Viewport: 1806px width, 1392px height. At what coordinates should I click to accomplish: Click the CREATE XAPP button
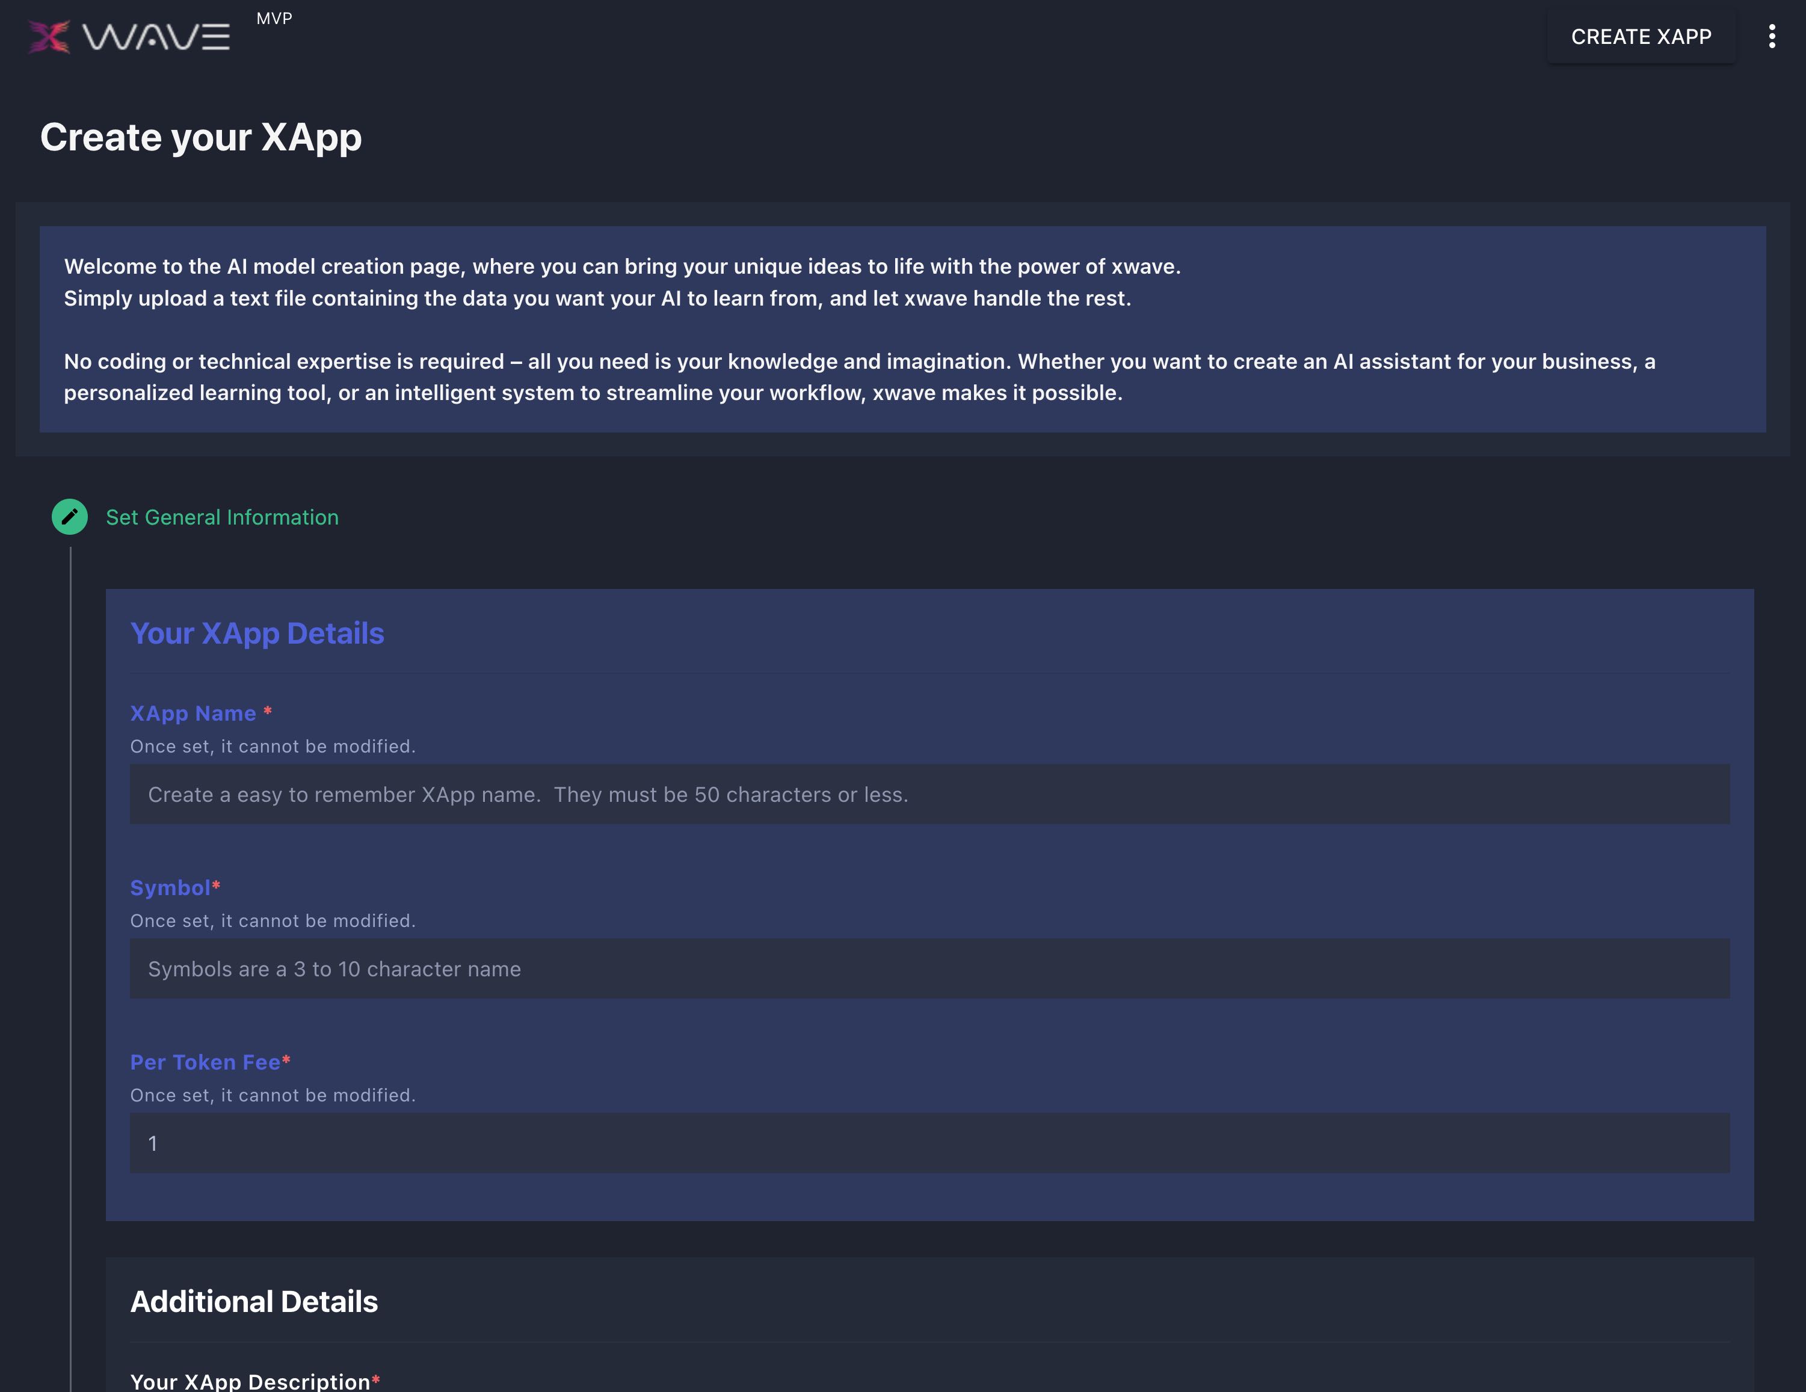1641,36
